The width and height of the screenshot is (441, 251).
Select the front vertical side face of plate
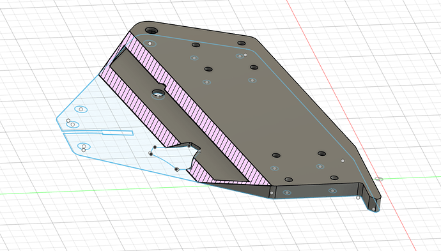pyautogui.click(x=318, y=191)
